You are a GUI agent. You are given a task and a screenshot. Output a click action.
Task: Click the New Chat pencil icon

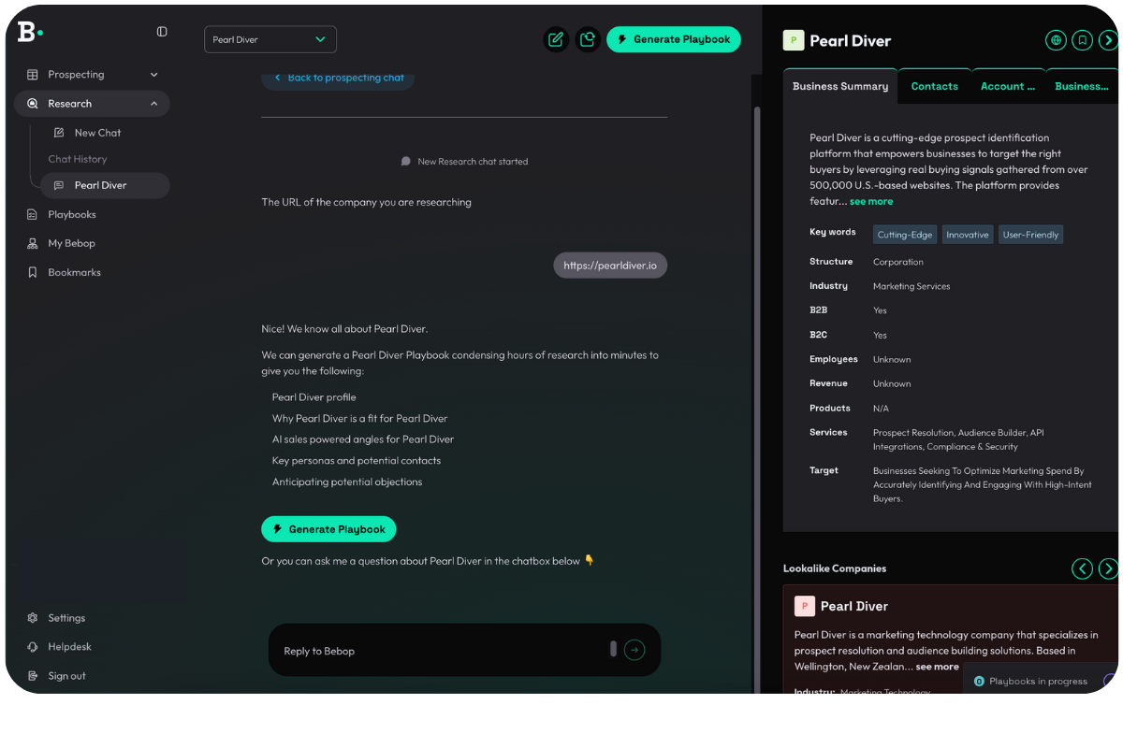59,133
